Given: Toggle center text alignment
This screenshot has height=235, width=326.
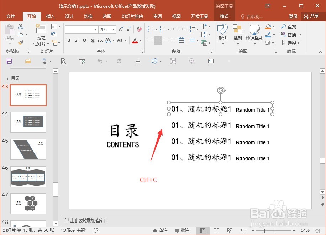Looking at the screenshot, I should tap(158, 40).
